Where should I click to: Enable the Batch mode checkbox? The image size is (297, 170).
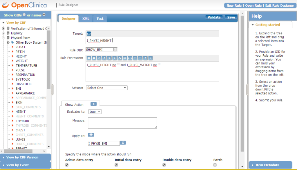pyautogui.click(x=215, y=165)
